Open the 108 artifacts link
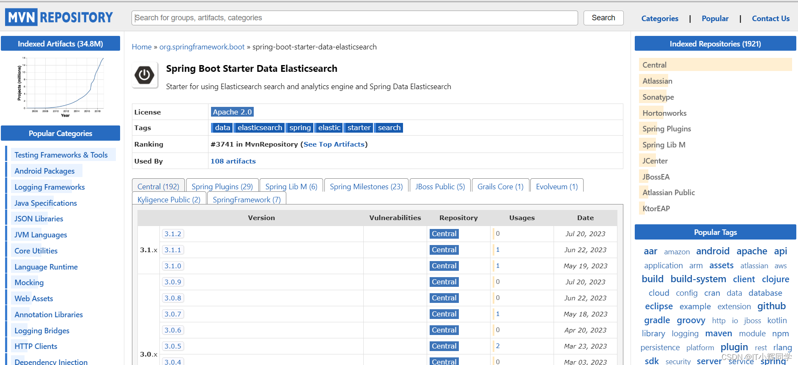Viewport: 798px width, 365px height. pyautogui.click(x=233, y=161)
